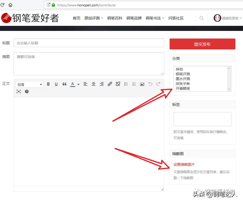Remove a link with the unlink icon
This screenshot has width=243, height=203.
tap(118, 84)
